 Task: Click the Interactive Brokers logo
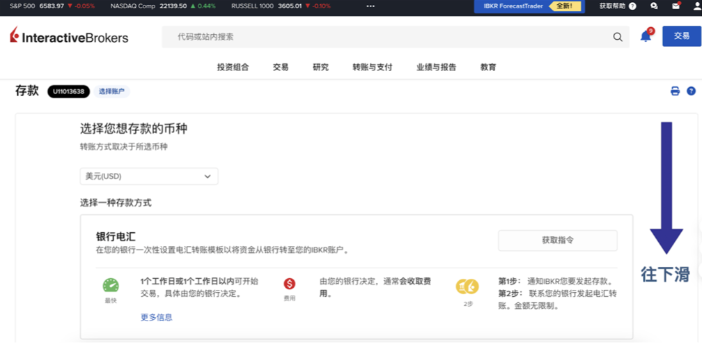pyautogui.click(x=70, y=37)
